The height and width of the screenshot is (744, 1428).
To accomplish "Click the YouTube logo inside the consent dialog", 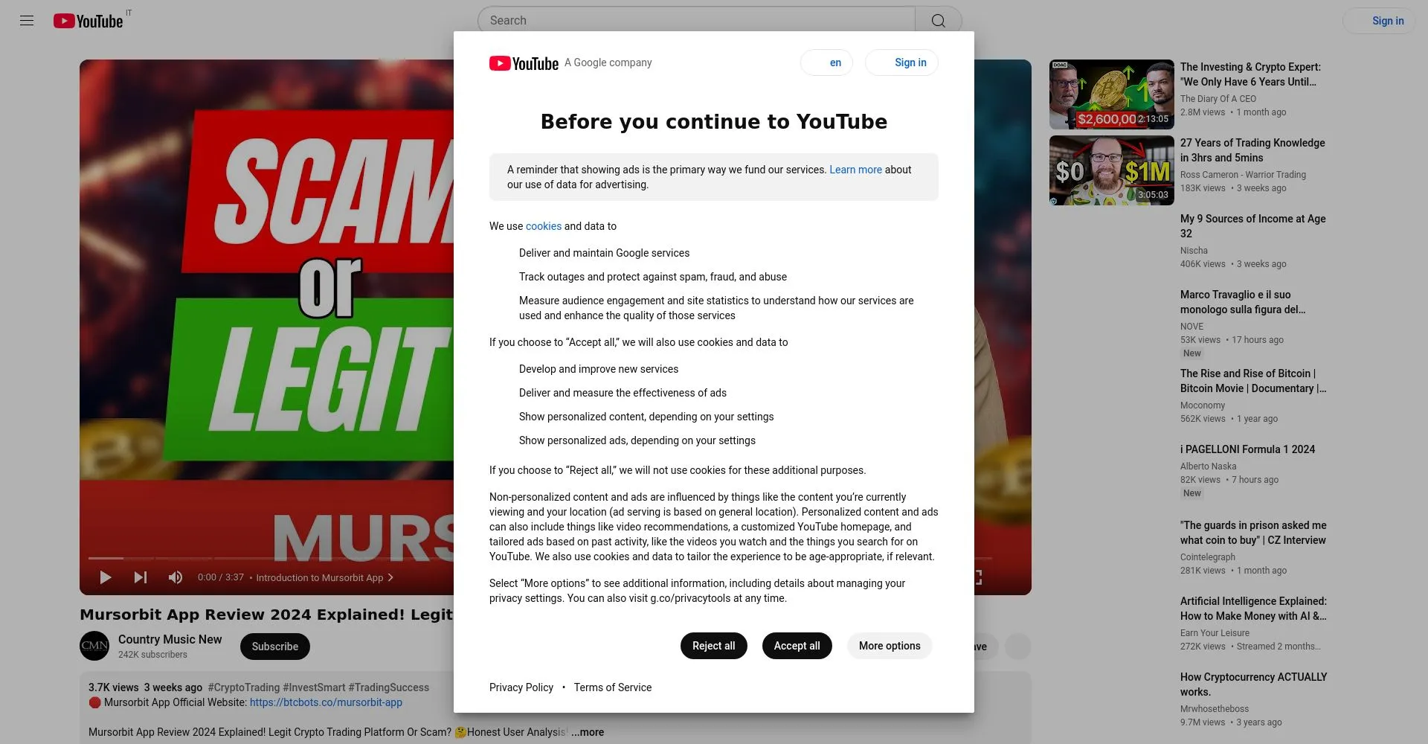I will pos(524,63).
